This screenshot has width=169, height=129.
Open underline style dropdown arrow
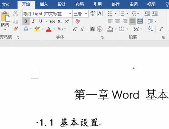click(x=46, y=21)
